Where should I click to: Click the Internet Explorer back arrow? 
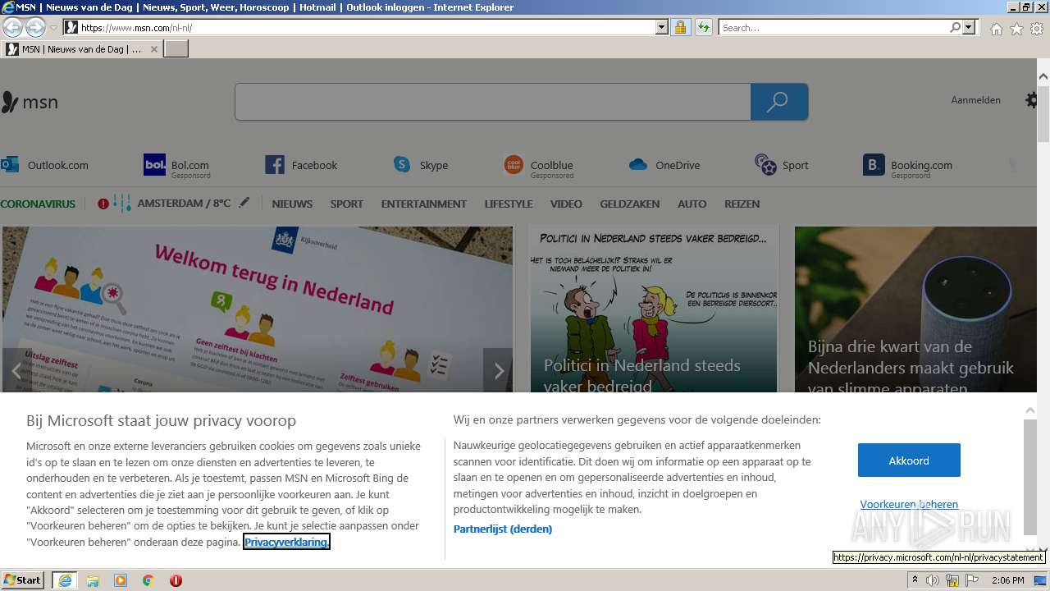(x=12, y=27)
